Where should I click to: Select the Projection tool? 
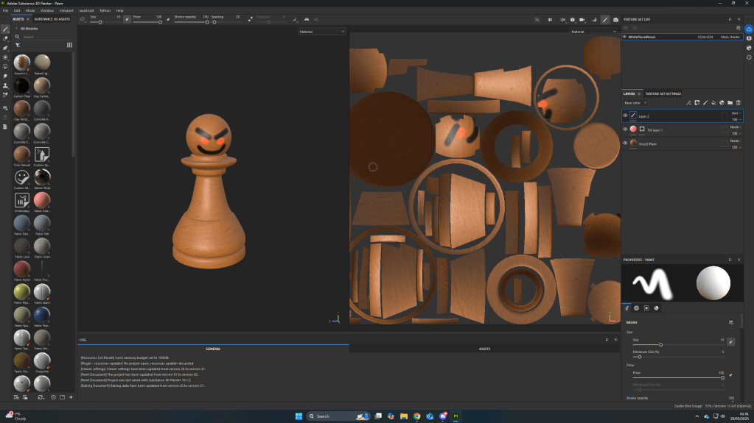(5, 48)
